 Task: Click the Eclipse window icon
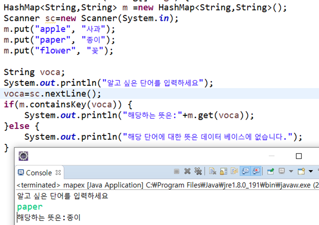(x=23, y=156)
